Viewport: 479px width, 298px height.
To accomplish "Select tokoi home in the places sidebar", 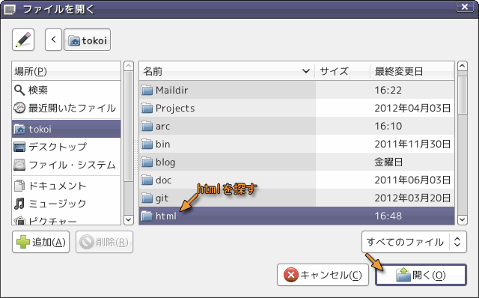I will coord(67,129).
